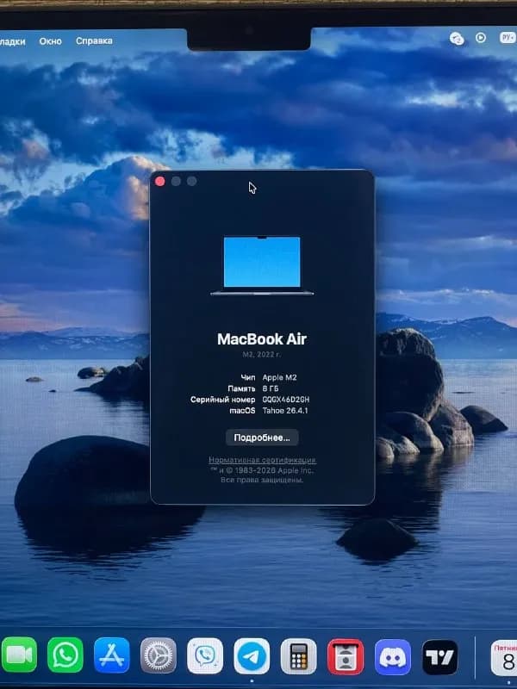Click the Чип label
The width and height of the screenshot is (517, 689).
coord(248,377)
